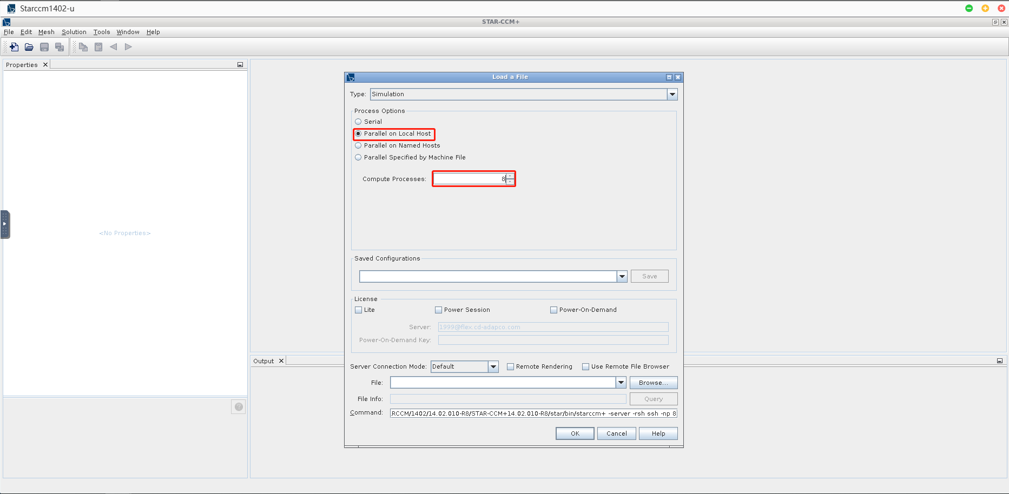Click the red close button in title bar
The image size is (1009, 494).
(x=1001, y=8)
